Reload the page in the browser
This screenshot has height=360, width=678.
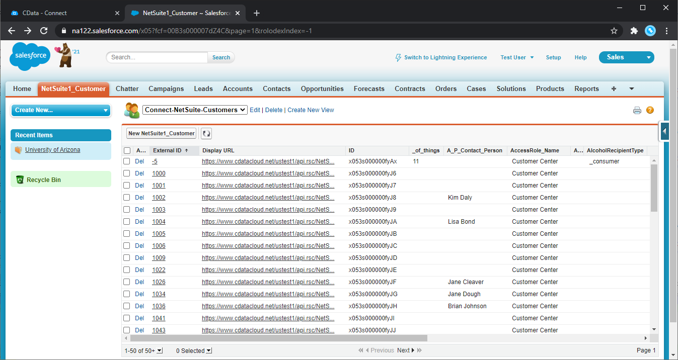point(44,31)
